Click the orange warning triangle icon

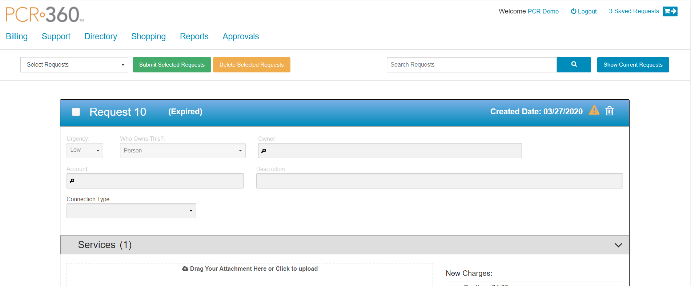point(594,110)
